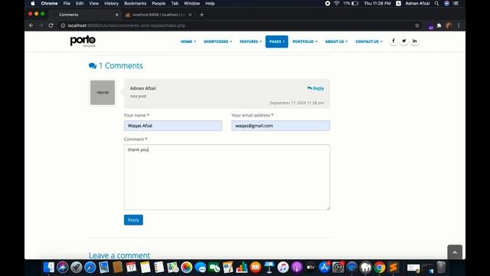Image resolution: width=490 pixels, height=276 pixels.
Task: Open the LinkedIn social icon
Action: pos(414,41)
